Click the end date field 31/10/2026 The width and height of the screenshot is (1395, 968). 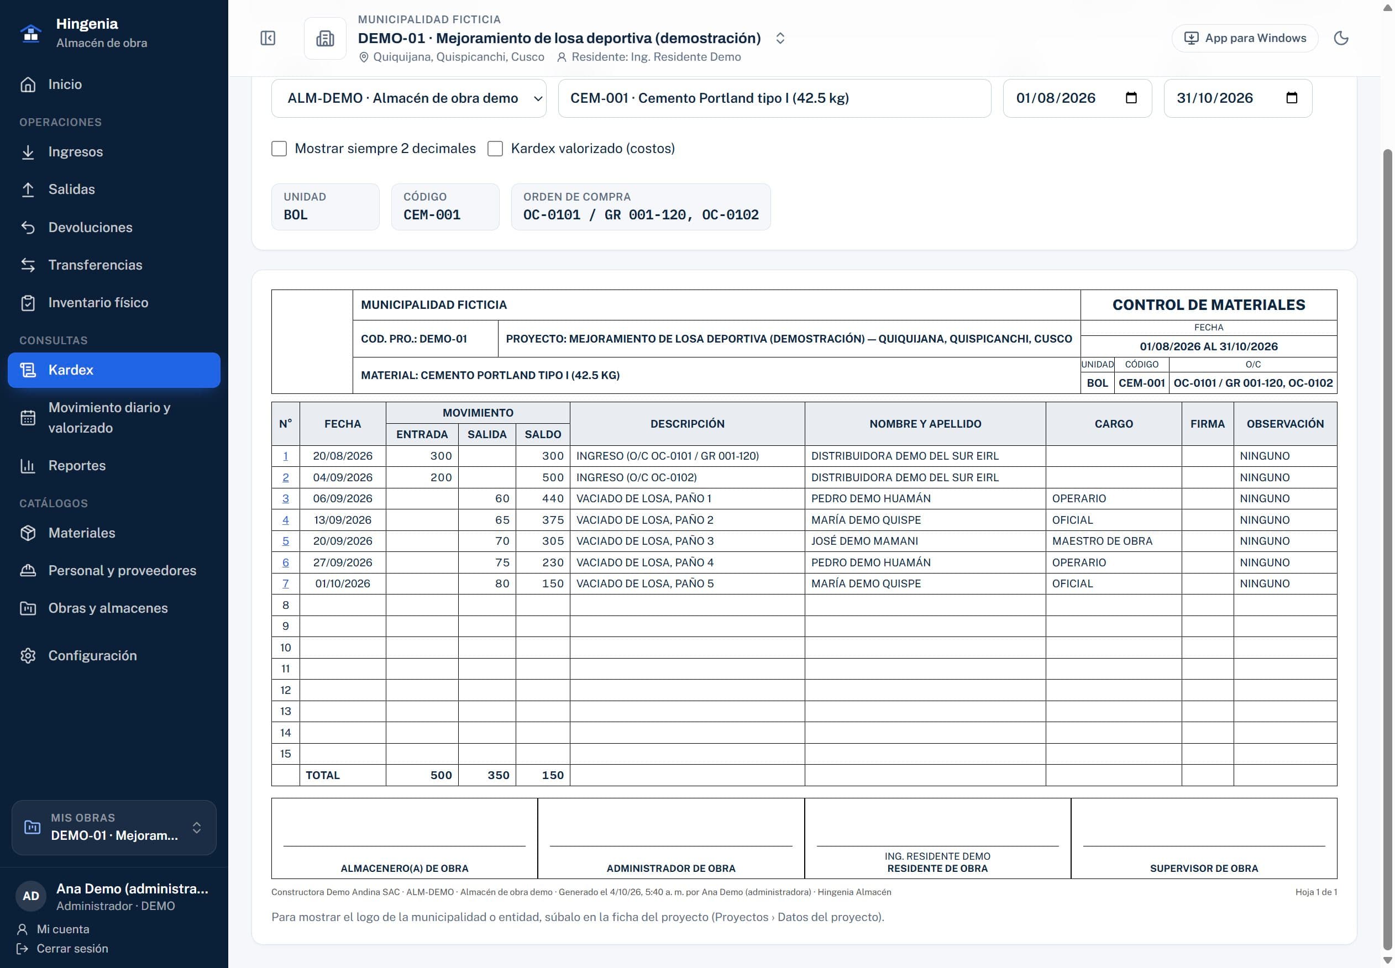click(x=1238, y=98)
